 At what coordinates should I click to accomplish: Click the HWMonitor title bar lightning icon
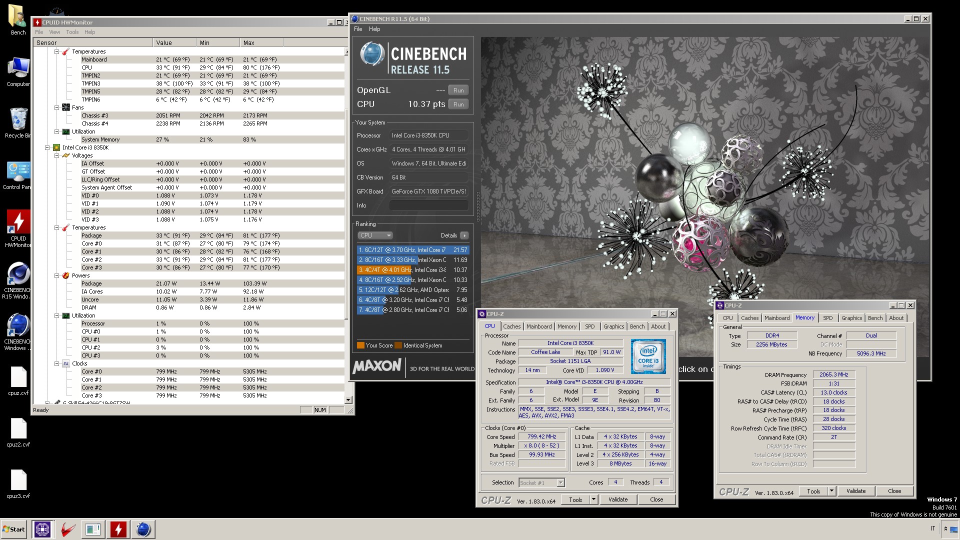pos(37,22)
